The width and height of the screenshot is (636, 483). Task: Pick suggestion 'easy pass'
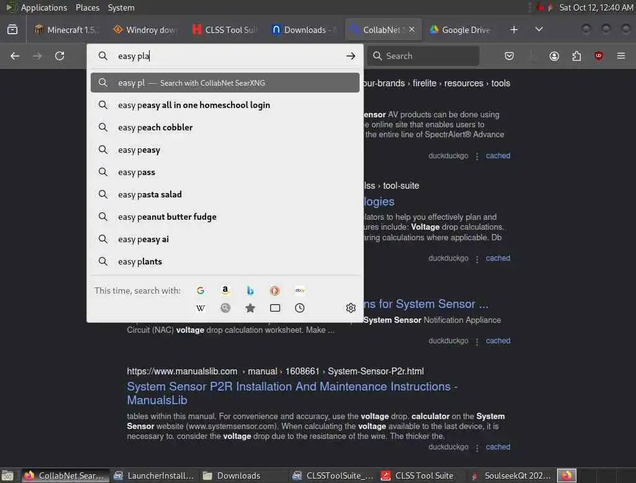[x=225, y=172]
